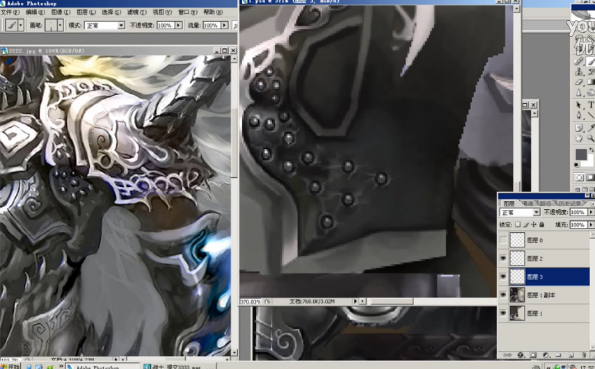Screen dimensions: 595x369
Task: Click the foreground color swatch
Action: point(581,154)
